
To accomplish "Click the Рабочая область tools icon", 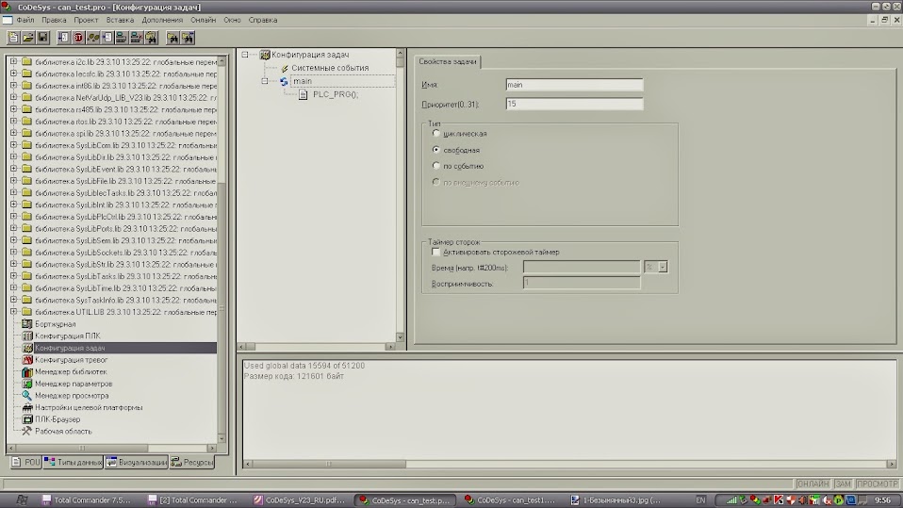I will pyautogui.click(x=27, y=431).
